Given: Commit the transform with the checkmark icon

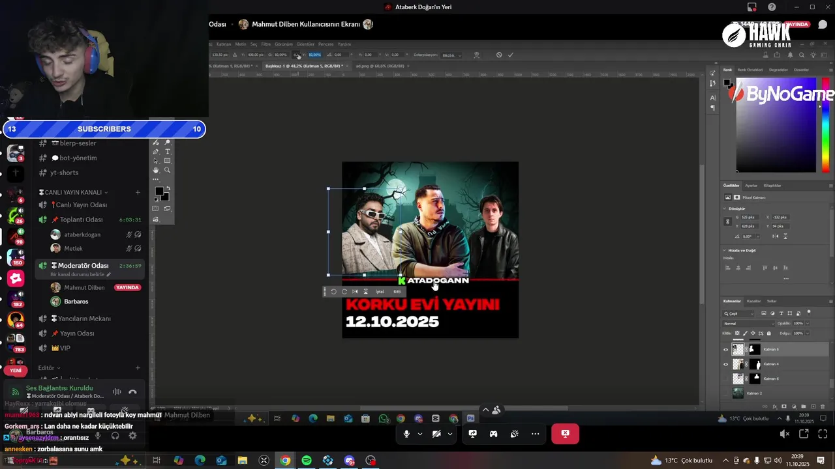Looking at the screenshot, I should point(510,55).
